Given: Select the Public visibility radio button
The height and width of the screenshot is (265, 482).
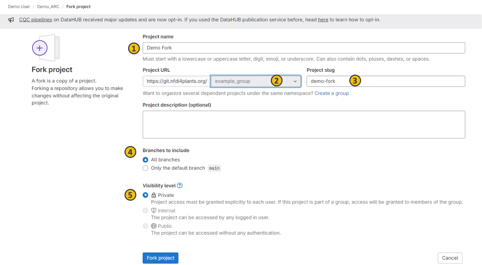Looking at the screenshot, I should pyautogui.click(x=146, y=226).
